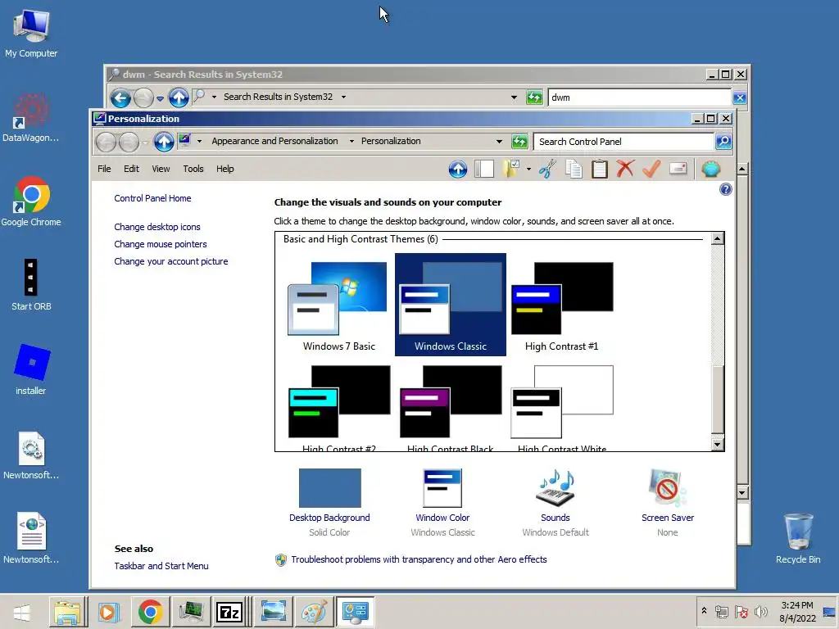Open Paint from the taskbar
Screen dimensions: 839x629
[x=314, y=612]
